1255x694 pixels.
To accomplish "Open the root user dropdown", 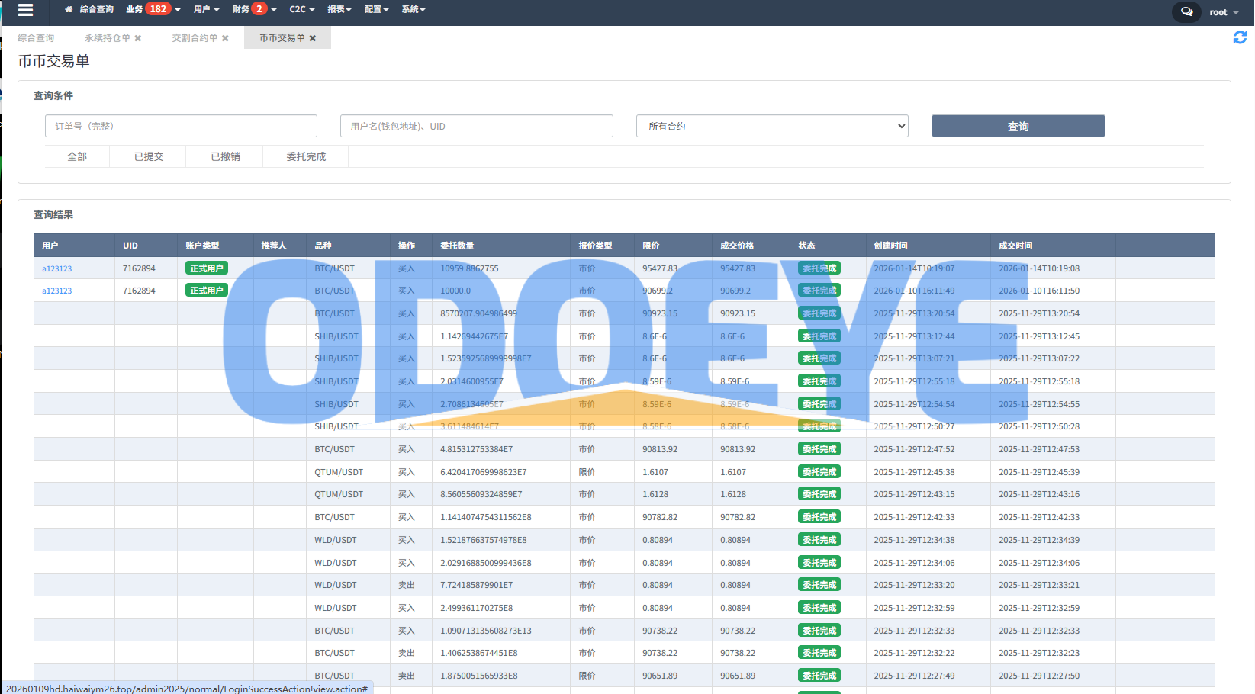I will coord(1223,12).
